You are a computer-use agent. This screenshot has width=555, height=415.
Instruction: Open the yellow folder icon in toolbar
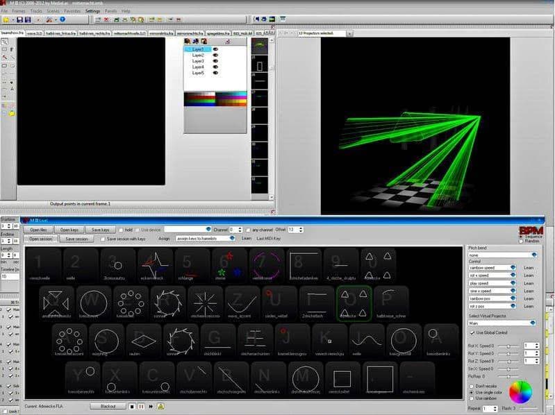point(6,20)
